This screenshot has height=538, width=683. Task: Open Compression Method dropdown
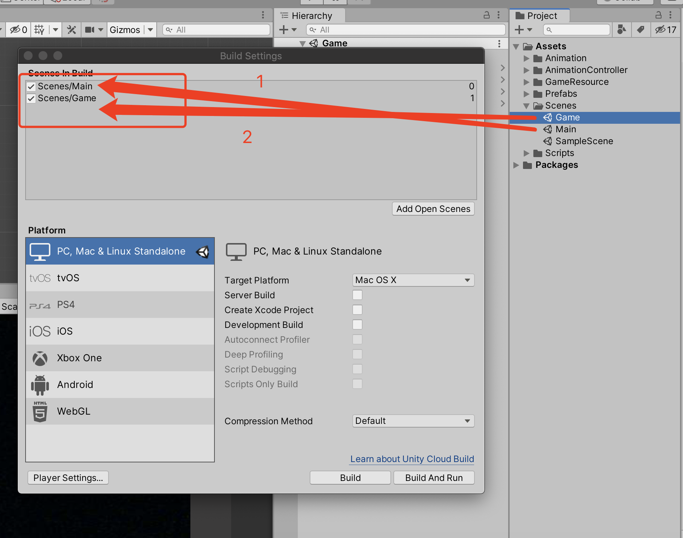pos(413,421)
